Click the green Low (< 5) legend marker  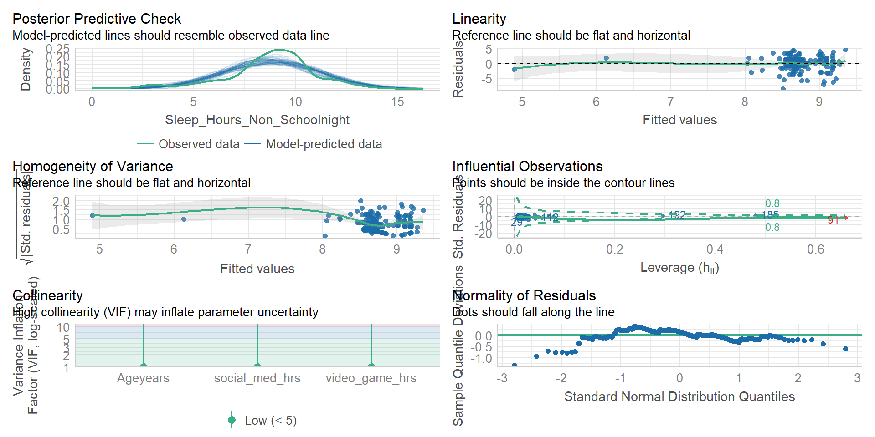(232, 420)
